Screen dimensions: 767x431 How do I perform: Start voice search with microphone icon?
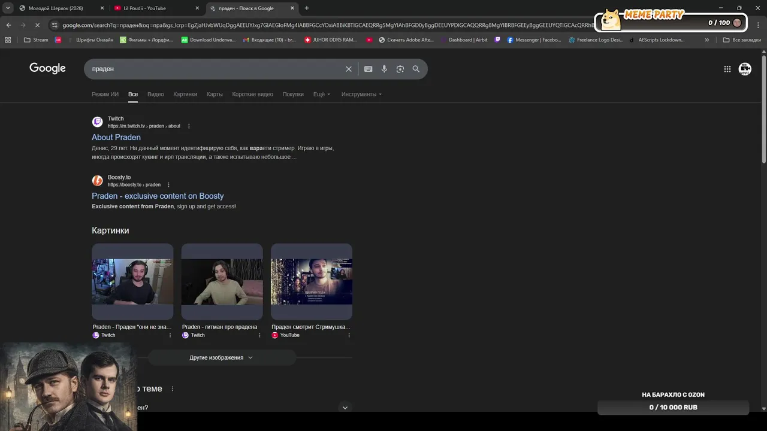(x=384, y=69)
